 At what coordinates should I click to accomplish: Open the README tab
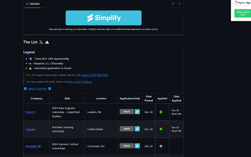[33, 4]
